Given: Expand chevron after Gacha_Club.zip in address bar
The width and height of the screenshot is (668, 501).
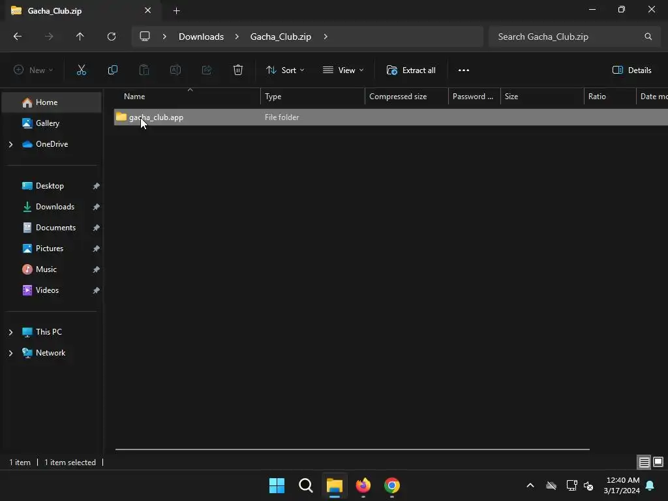Looking at the screenshot, I should pyautogui.click(x=326, y=37).
